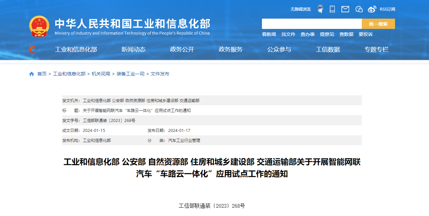Click the national emblem logo

point(39,26)
